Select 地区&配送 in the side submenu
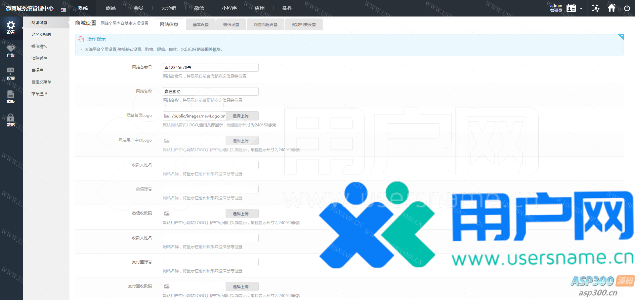This screenshot has width=635, height=300. point(41,35)
